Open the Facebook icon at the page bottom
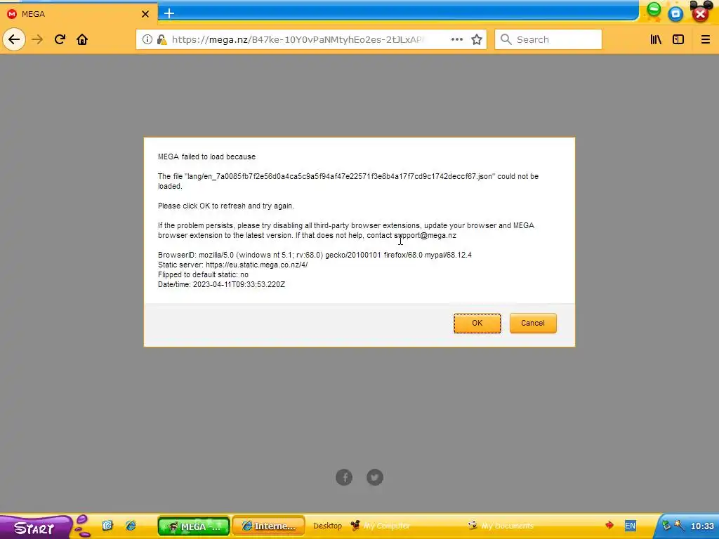 [344, 477]
